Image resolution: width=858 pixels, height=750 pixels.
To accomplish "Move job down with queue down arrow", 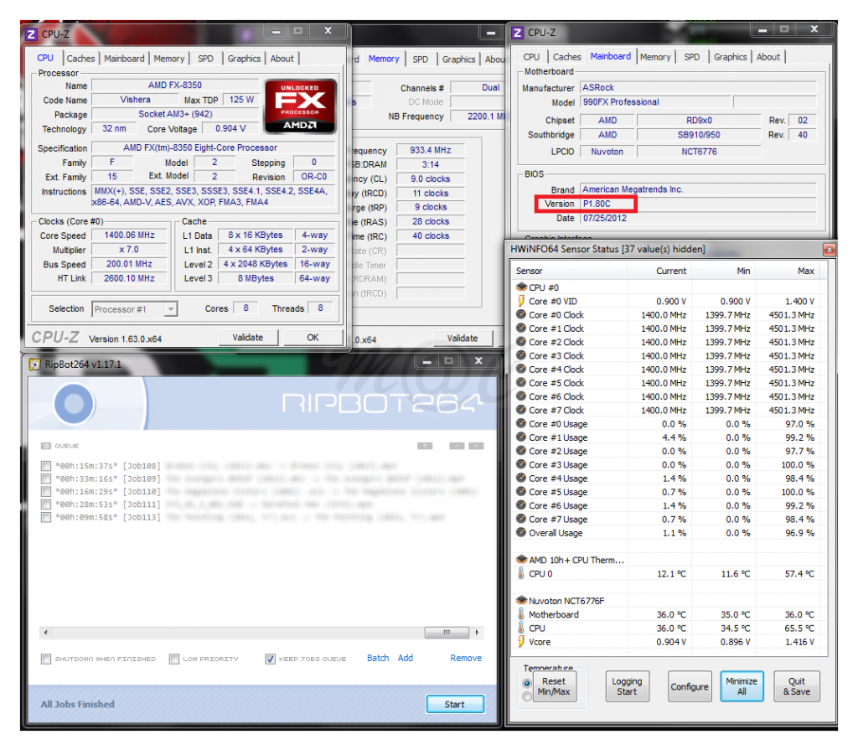I will [476, 446].
